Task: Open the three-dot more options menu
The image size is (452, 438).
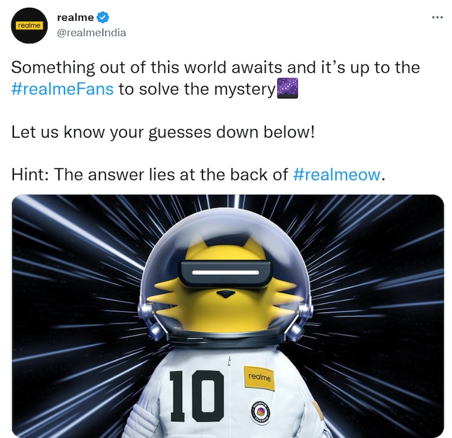Action: click(438, 17)
